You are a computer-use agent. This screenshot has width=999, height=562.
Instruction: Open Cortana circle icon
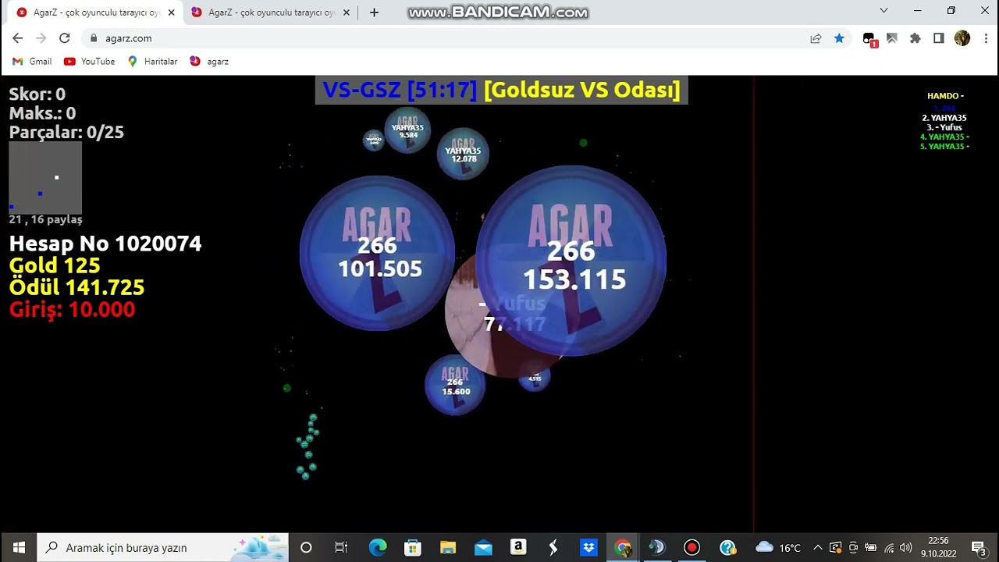tap(306, 547)
